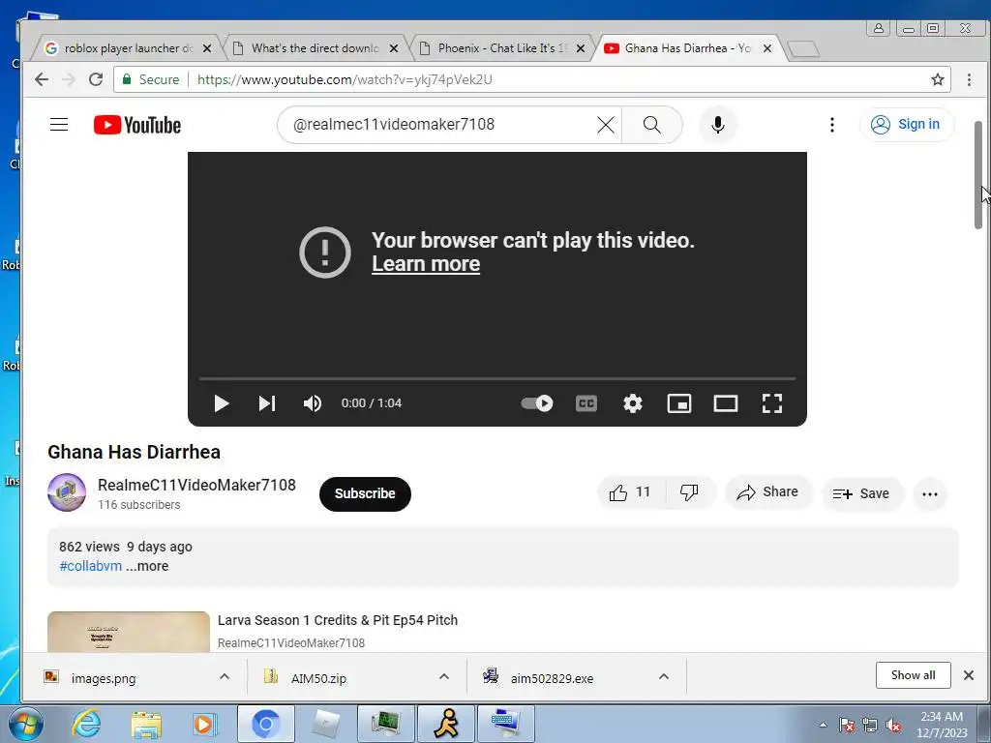
Task: Enable theater mode view
Action: (x=726, y=403)
